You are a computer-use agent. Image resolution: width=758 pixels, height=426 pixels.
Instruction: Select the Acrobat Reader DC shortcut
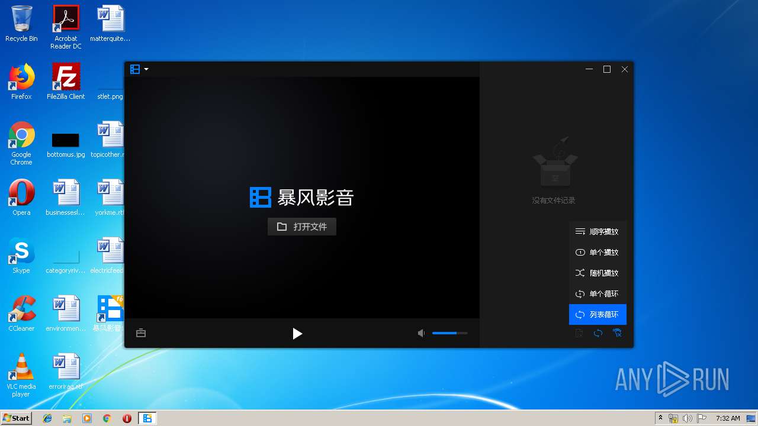click(x=66, y=27)
